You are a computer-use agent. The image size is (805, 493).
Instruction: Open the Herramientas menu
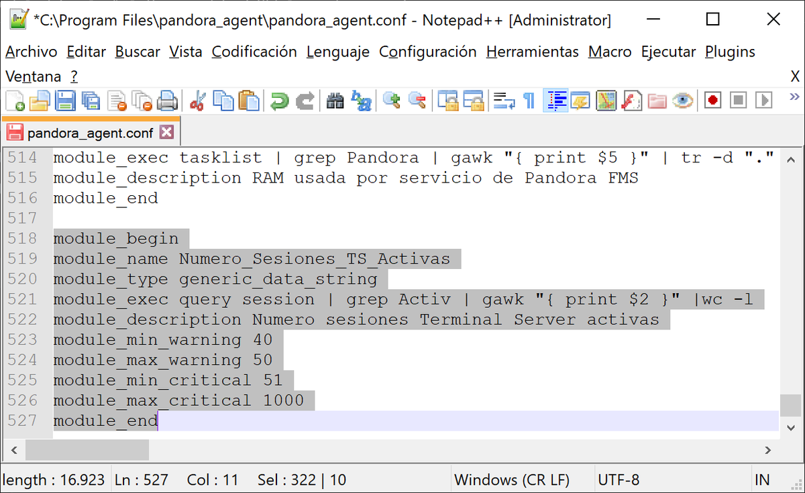click(533, 52)
